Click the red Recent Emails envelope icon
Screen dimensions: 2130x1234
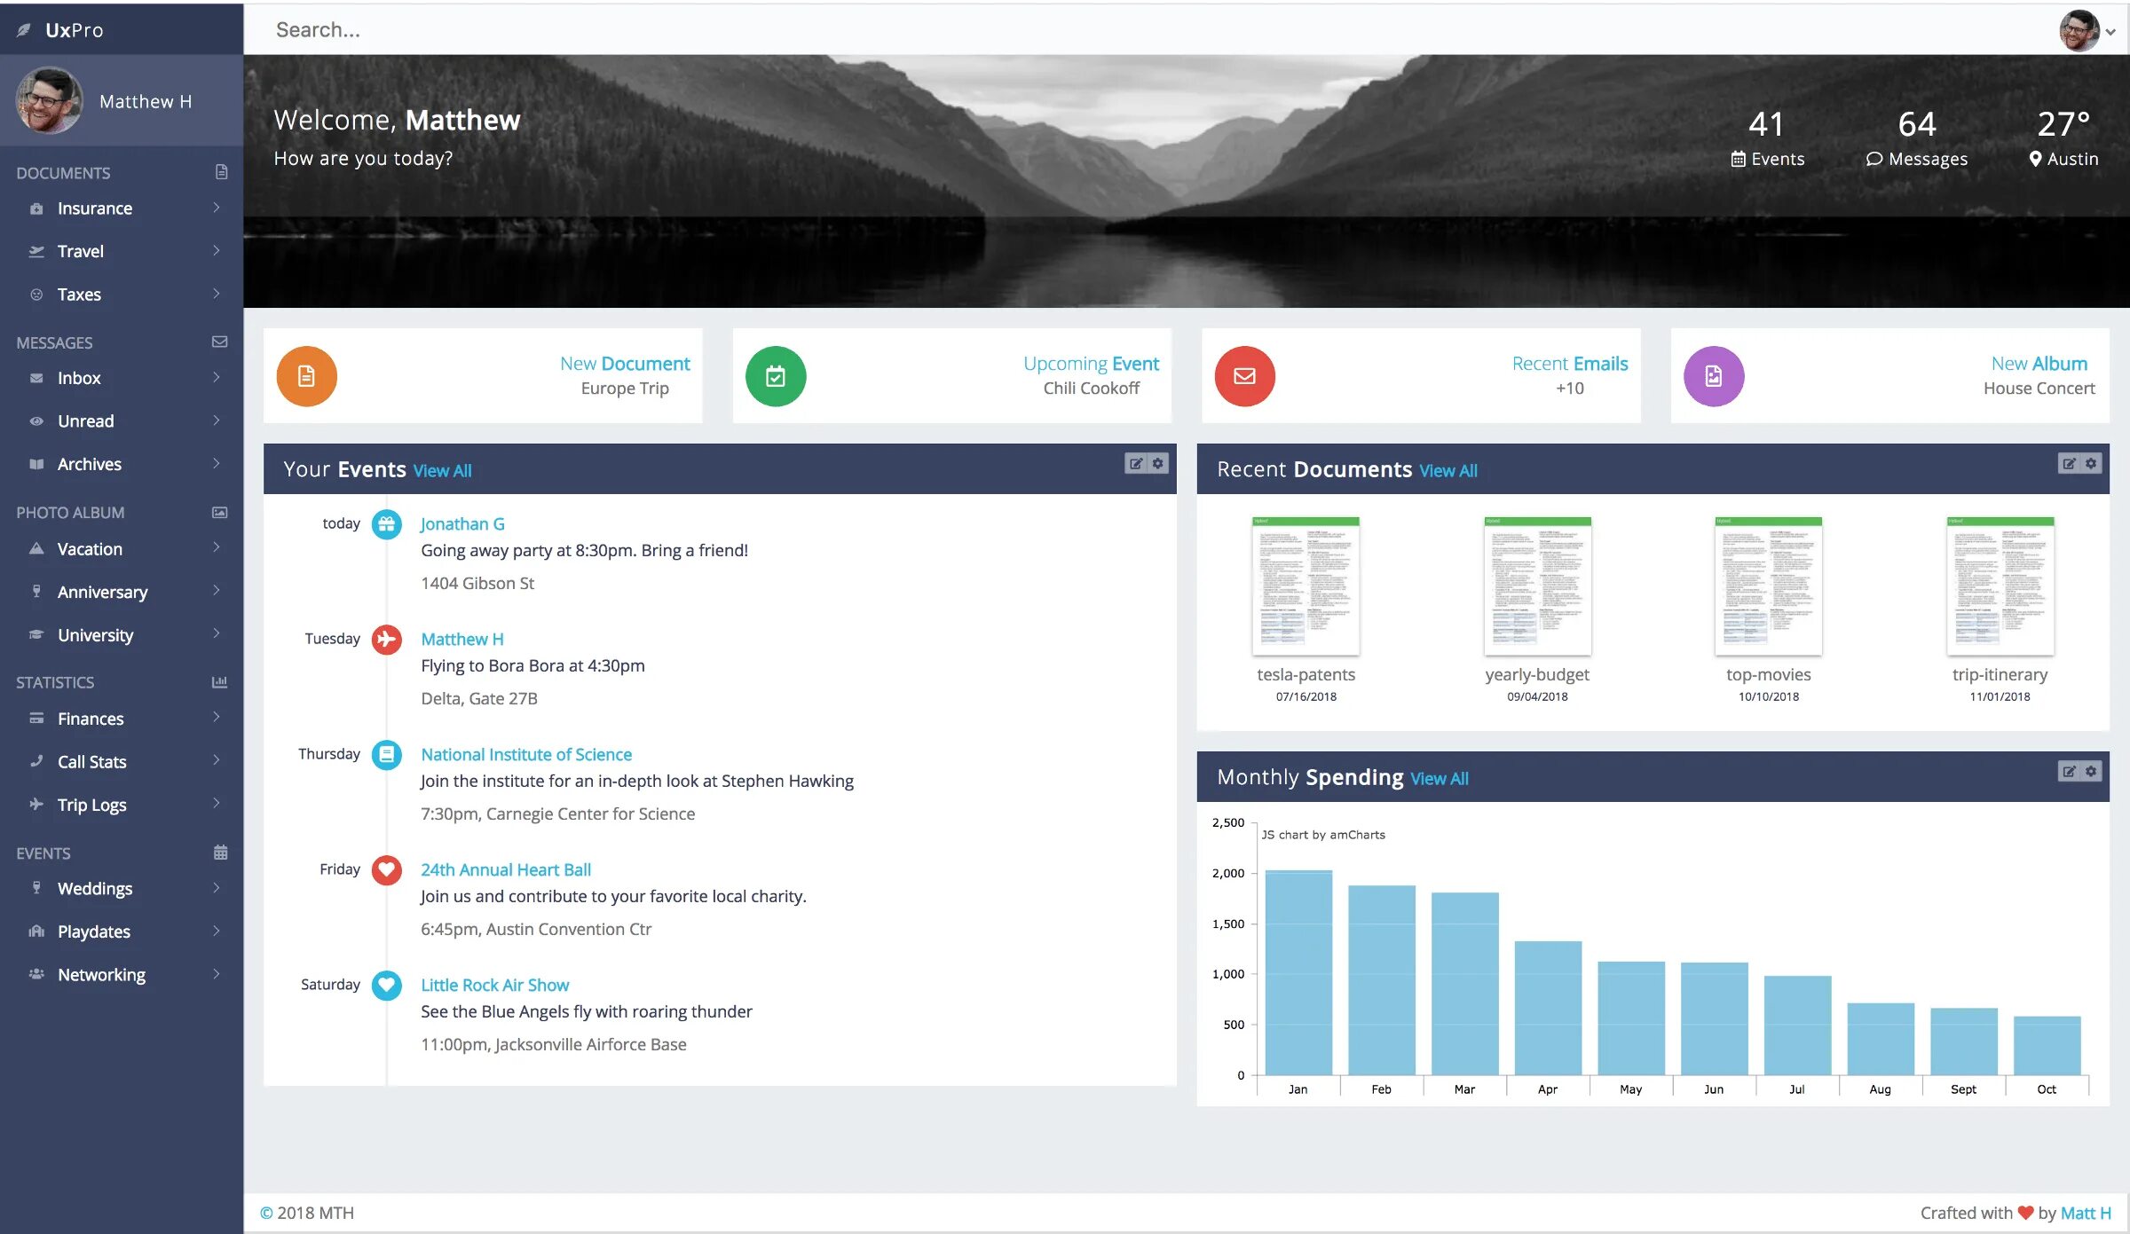pyautogui.click(x=1244, y=376)
